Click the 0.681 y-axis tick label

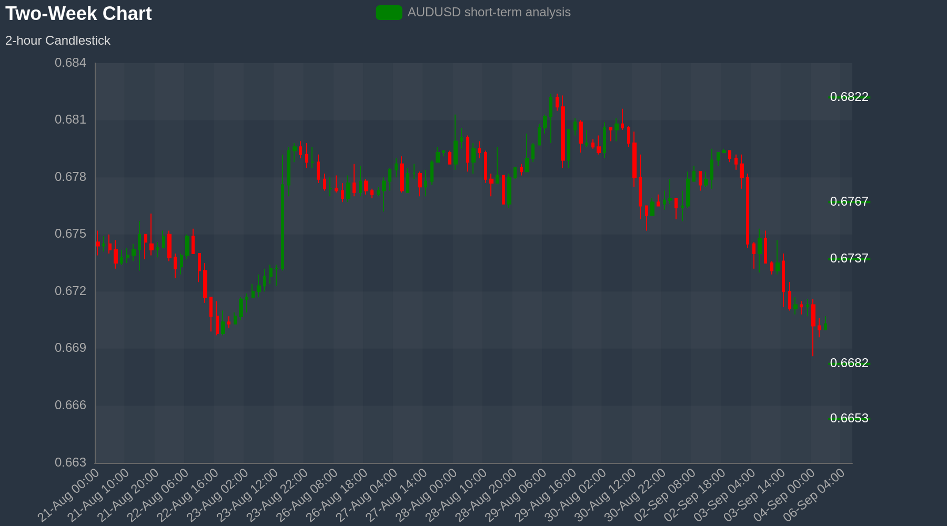70,119
